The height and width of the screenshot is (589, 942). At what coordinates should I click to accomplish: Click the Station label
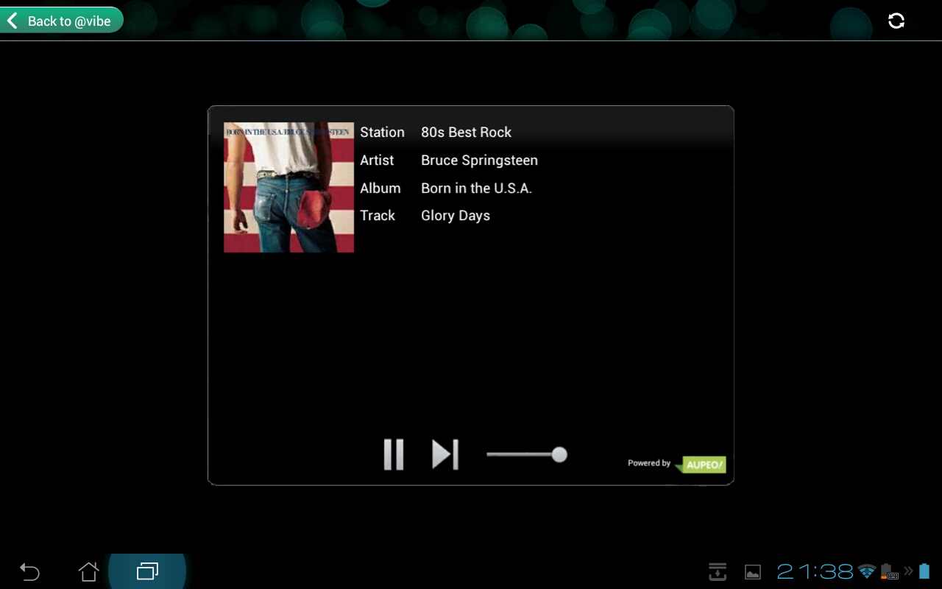382,133
